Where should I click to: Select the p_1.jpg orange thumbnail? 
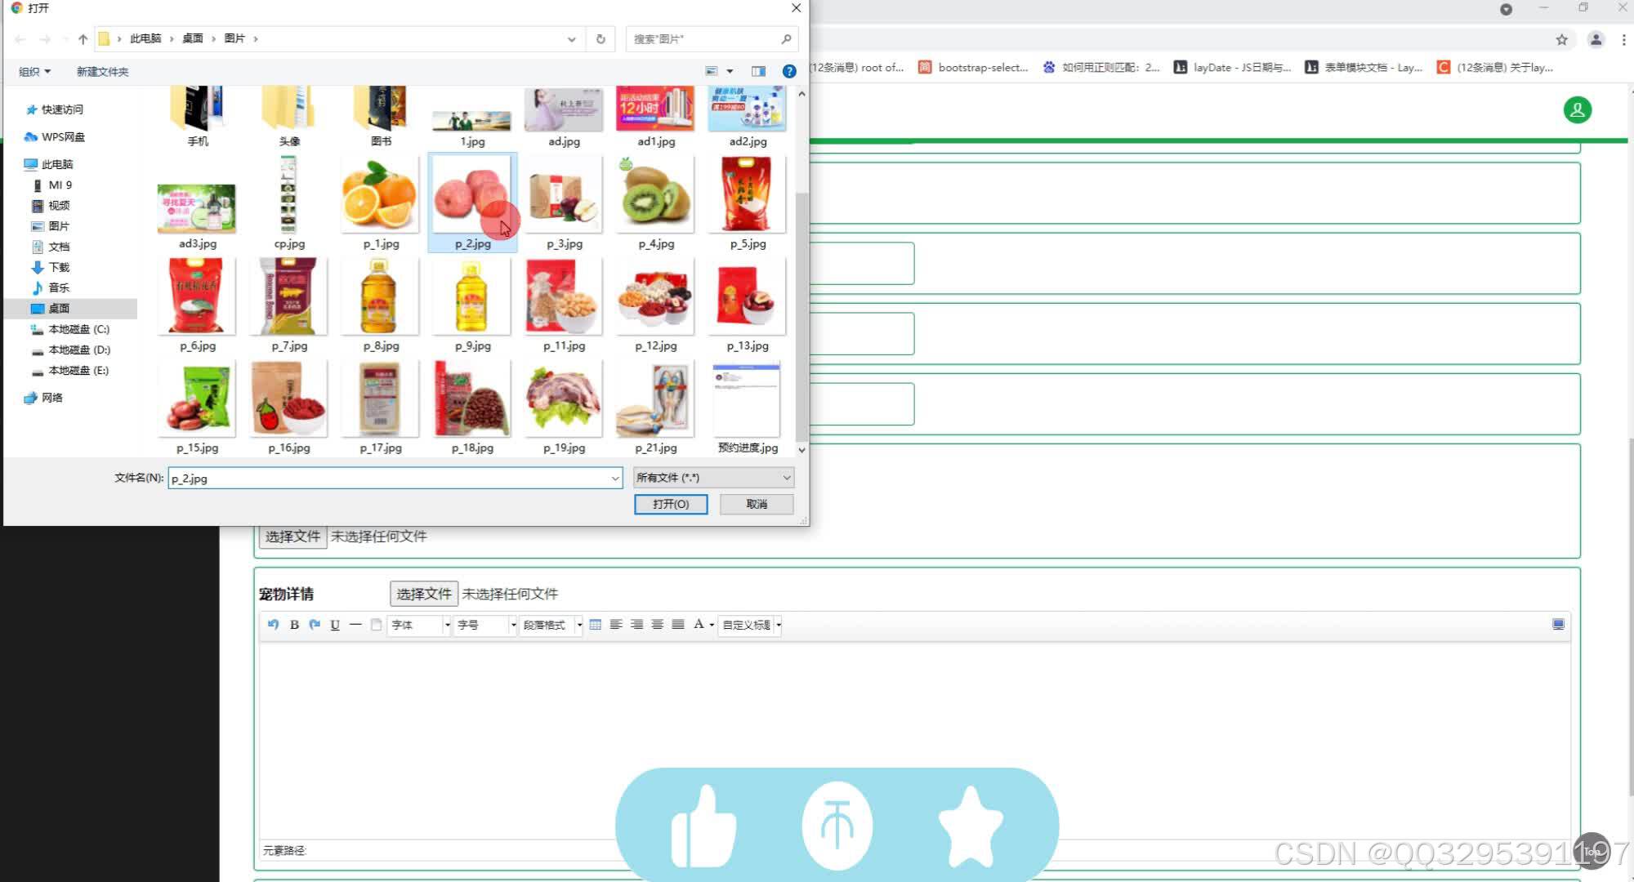(381, 203)
